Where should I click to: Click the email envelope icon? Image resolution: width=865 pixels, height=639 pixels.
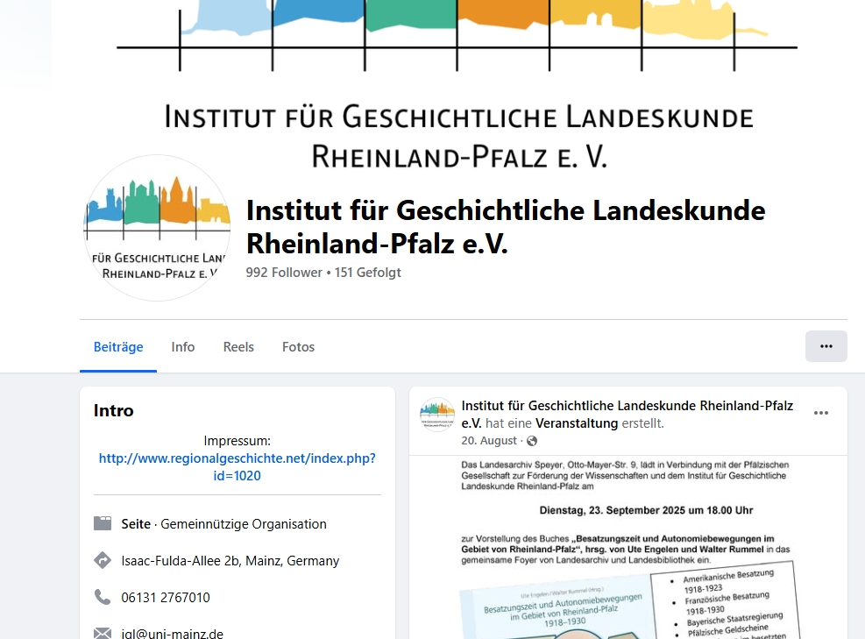(103, 633)
